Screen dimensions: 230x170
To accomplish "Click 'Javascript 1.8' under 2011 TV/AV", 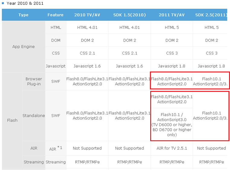I will pyautogui.click(x=172, y=66).
